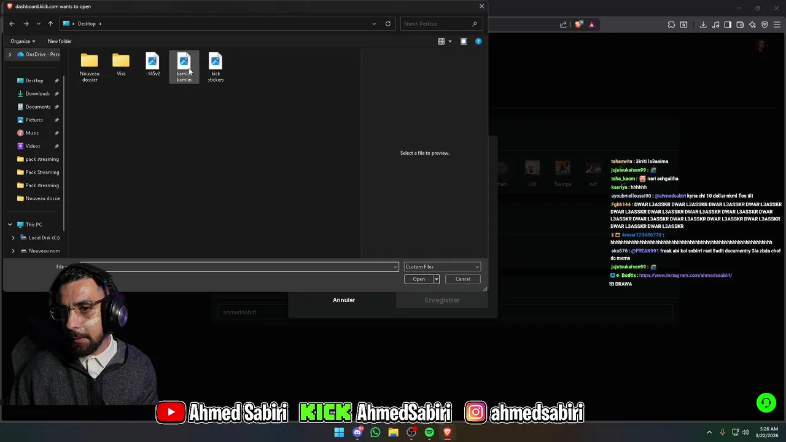Select the kamlin image file
The width and height of the screenshot is (786, 442).
pyautogui.click(x=184, y=68)
